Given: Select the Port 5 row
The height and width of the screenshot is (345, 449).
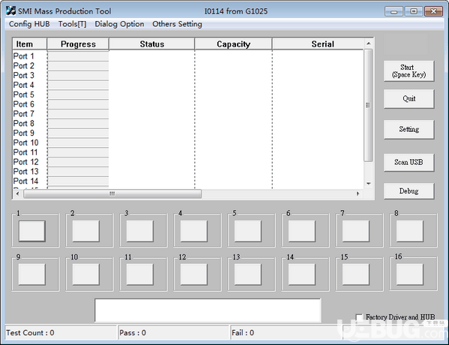Looking at the screenshot, I should 188,94.
